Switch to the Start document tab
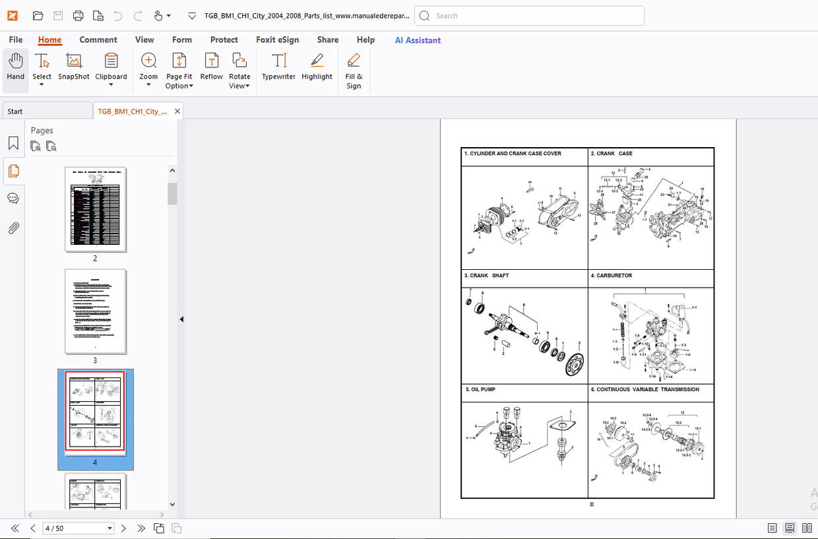Screen dimensions: 818x539 tap(47, 111)
